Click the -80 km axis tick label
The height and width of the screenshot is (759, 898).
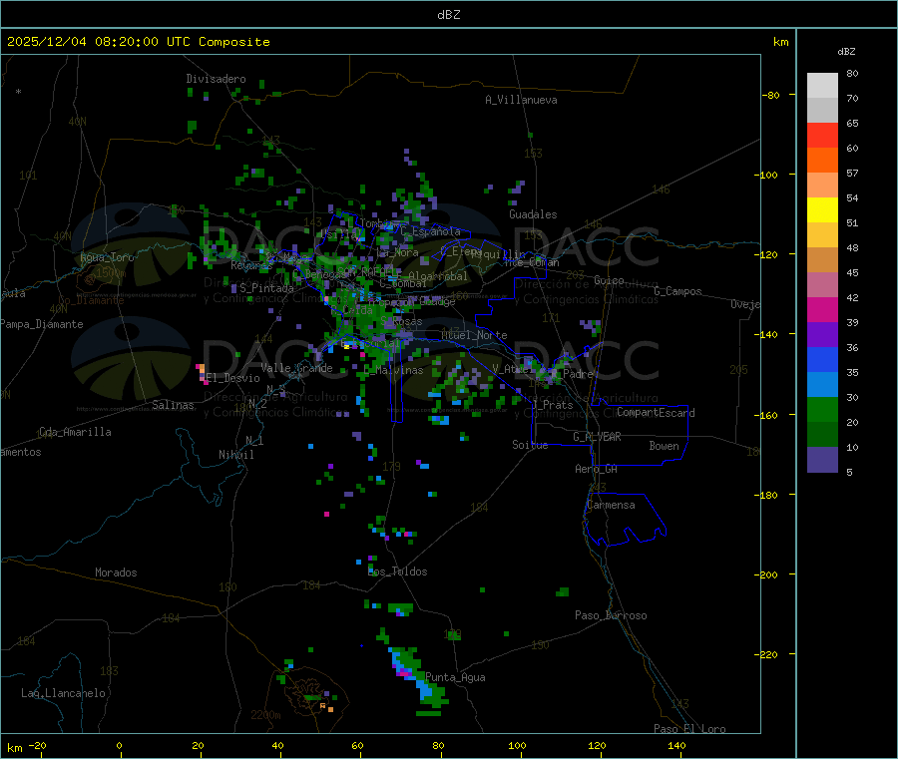(771, 95)
